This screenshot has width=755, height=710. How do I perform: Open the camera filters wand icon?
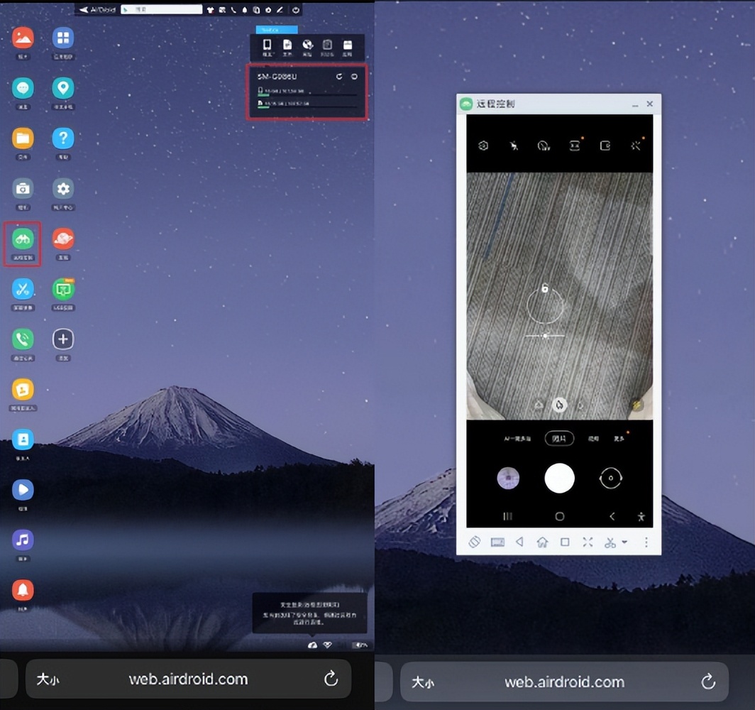click(636, 146)
